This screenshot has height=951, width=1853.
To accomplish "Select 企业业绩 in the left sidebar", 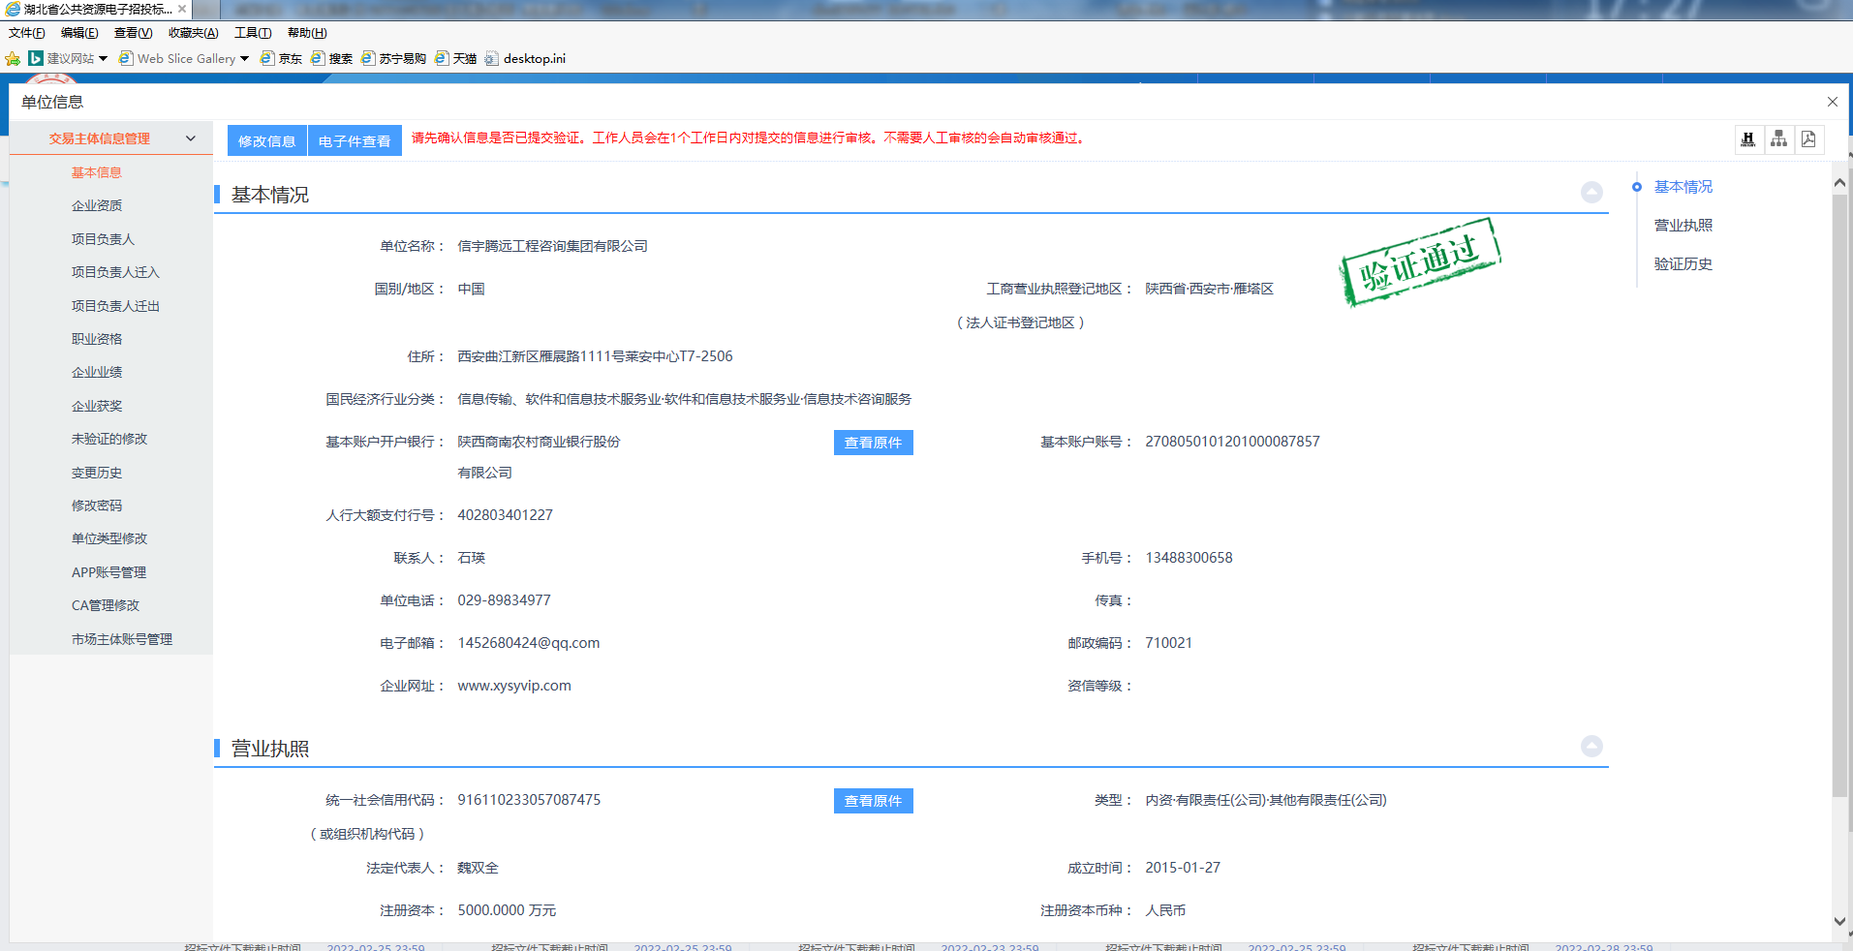I will click(x=96, y=372).
